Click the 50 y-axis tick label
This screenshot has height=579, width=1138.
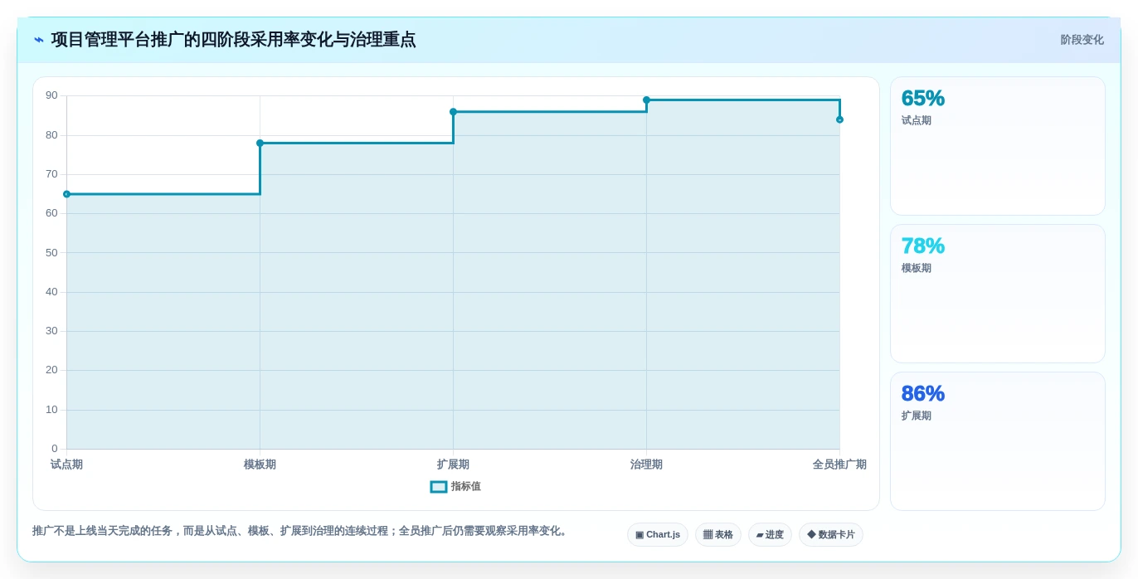pos(51,252)
